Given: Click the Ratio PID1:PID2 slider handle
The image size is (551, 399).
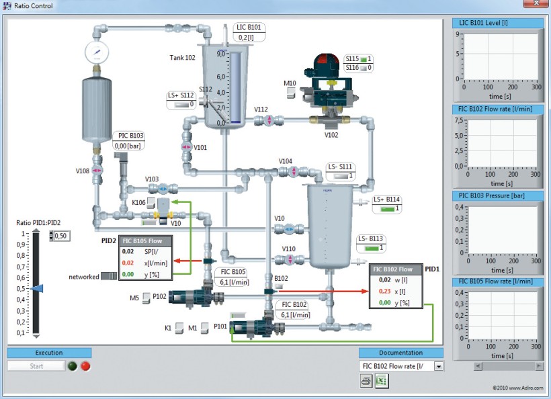Looking at the screenshot, I should (38, 289).
